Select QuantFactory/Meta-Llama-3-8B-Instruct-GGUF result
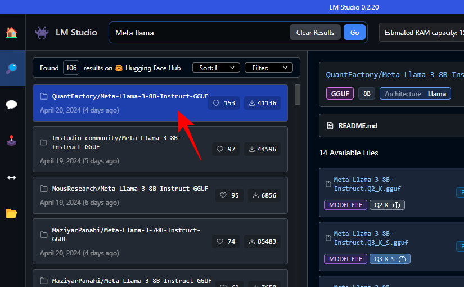464x287 pixels. pyautogui.click(x=160, y=103)
